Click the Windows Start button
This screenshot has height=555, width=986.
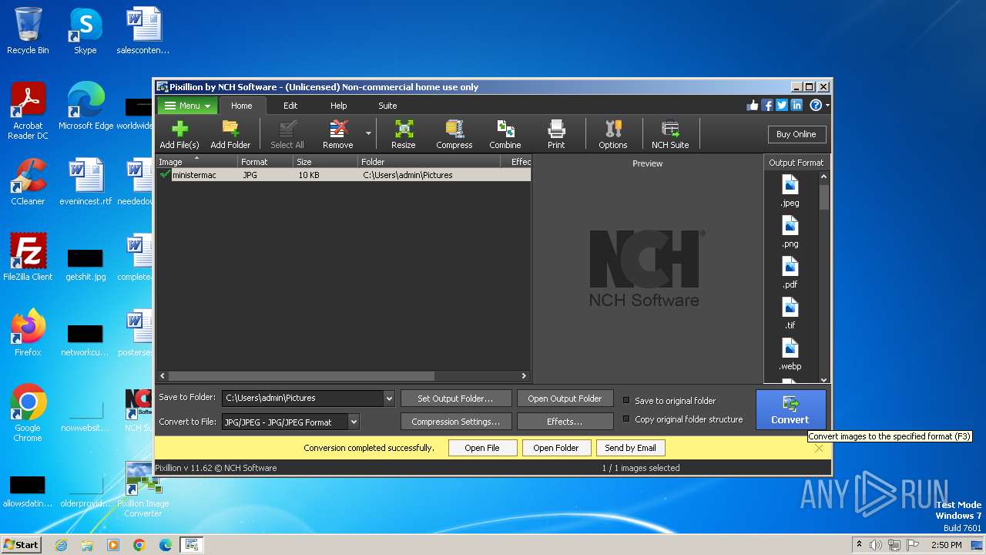[x=21, y=544]
